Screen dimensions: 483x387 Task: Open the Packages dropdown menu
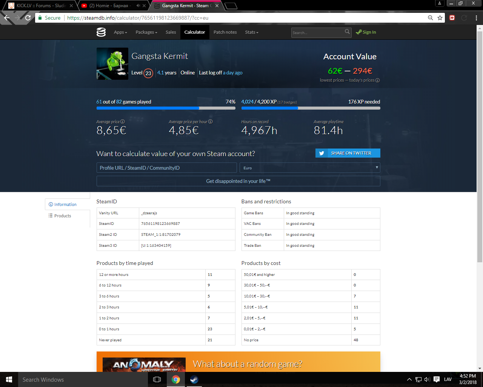tap(146, 32)
